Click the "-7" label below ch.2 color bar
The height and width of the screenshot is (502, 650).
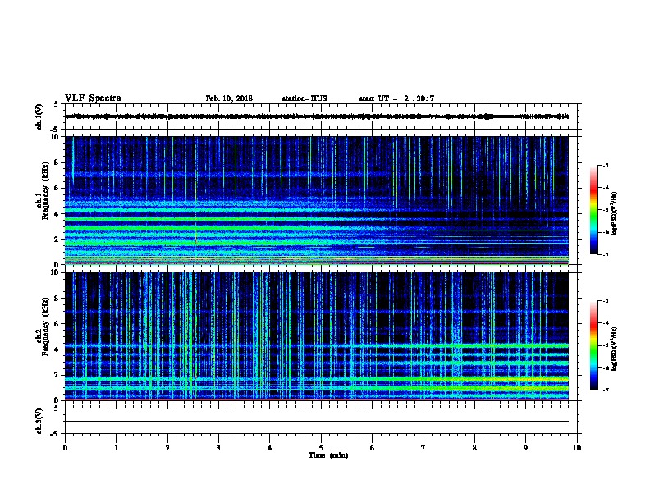605,390
